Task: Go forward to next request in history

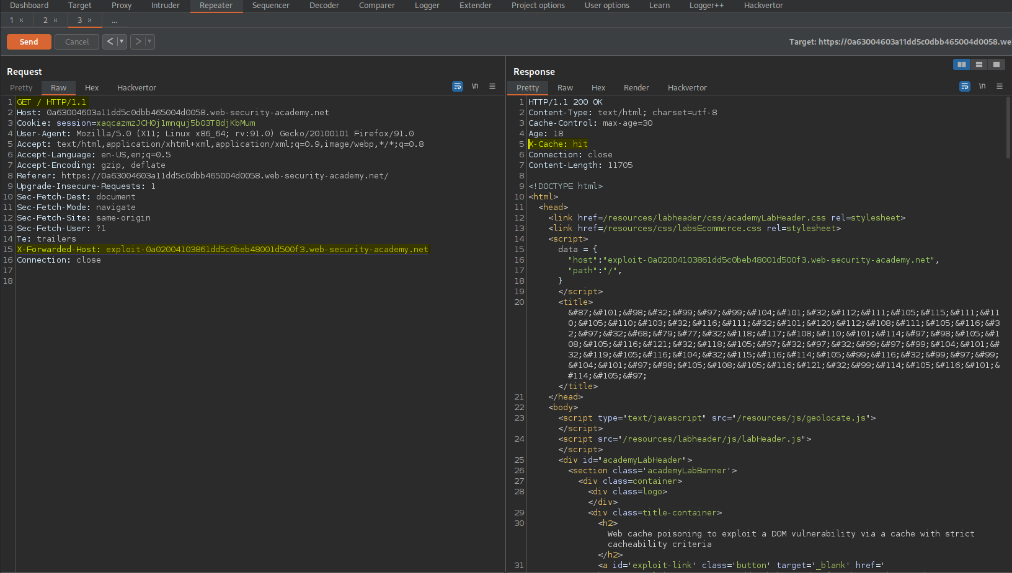Action: [138, 42]
